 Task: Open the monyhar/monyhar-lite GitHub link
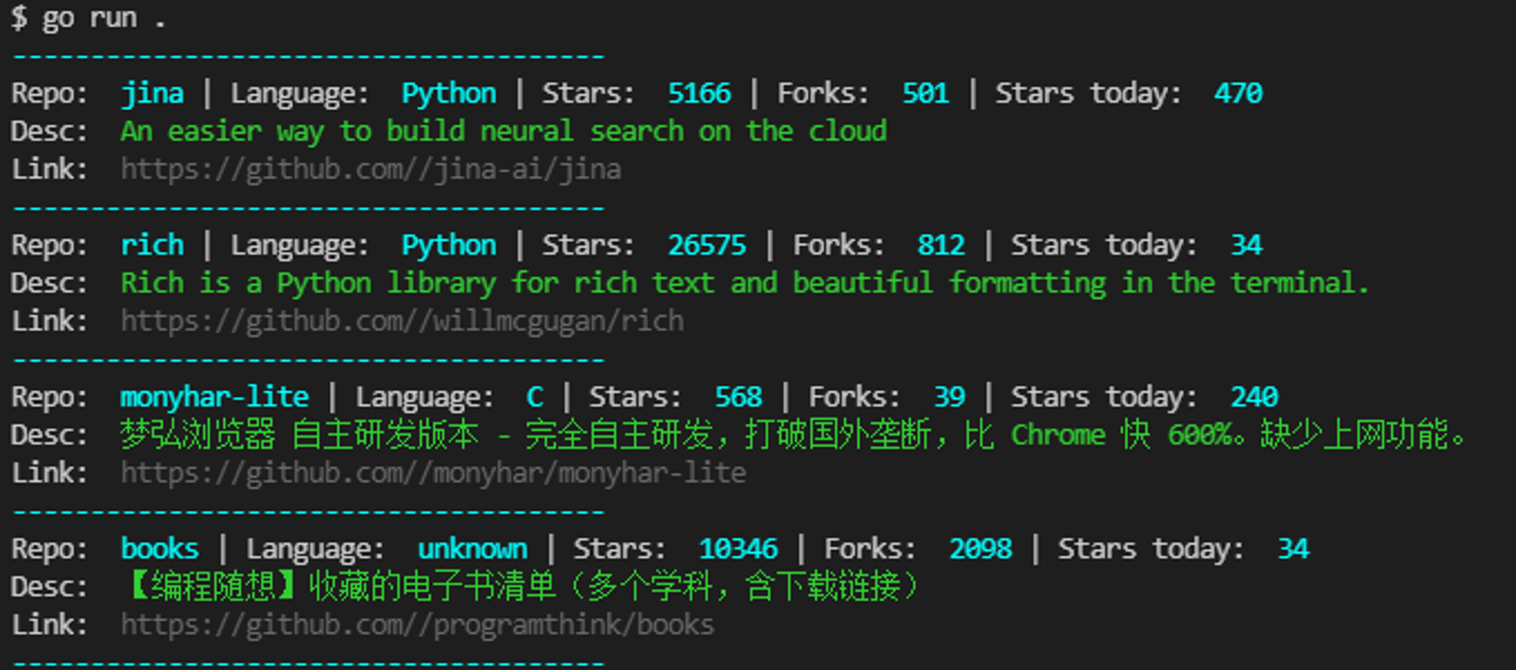pyautogui.click(x=433, y=473)
